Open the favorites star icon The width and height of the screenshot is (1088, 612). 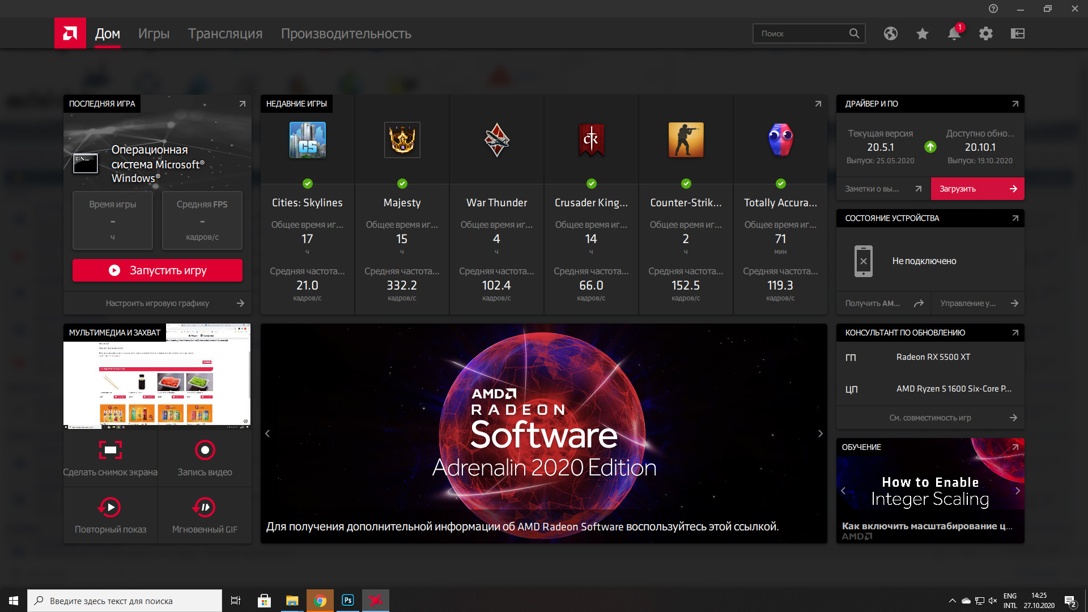click(922, 33)
